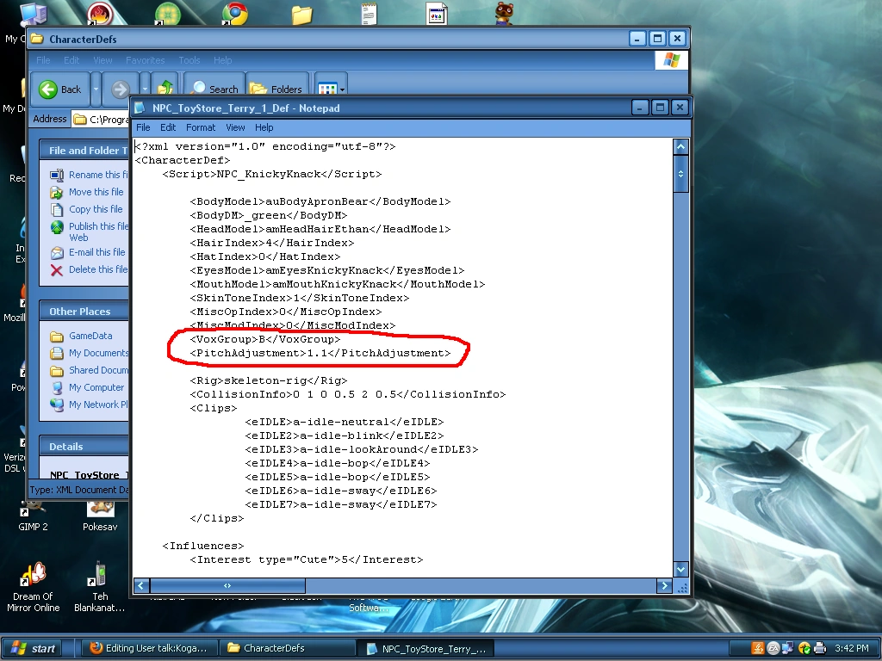Click 'Copy this file' task link
This screenshot has width=882, height=661.
pyautogui.click(x=96, y=209)
